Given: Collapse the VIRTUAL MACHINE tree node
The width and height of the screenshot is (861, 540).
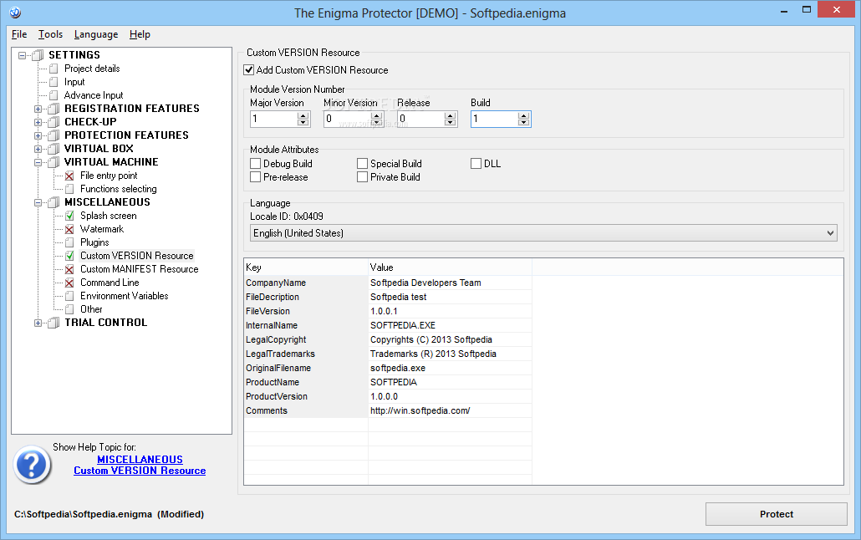Looking at the screenshot, I should (38, 163).
